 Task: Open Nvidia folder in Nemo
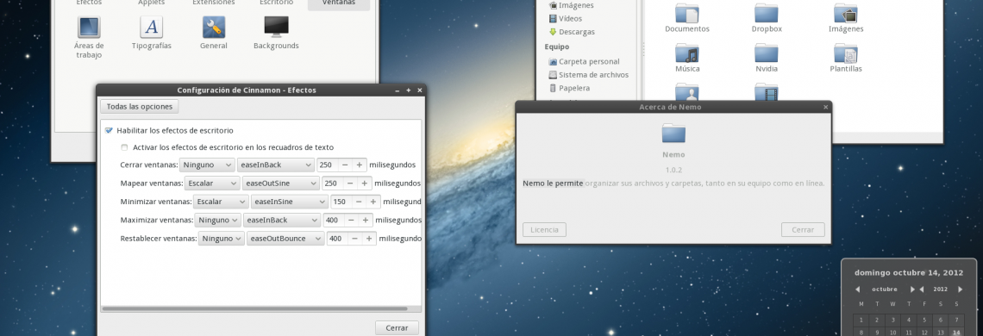pos(767,53)
